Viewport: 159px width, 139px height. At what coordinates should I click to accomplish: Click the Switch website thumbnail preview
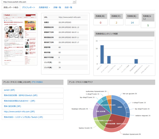point(19,39)
